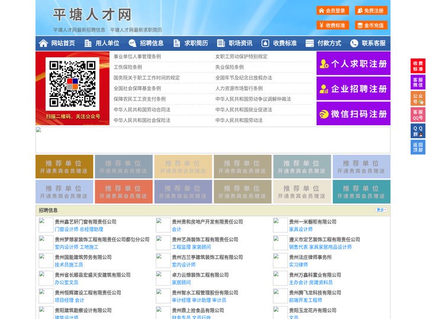The image size is (426, 319).
Task: Click the building icon beside 用人单位
Action: [x=88, y=43]
